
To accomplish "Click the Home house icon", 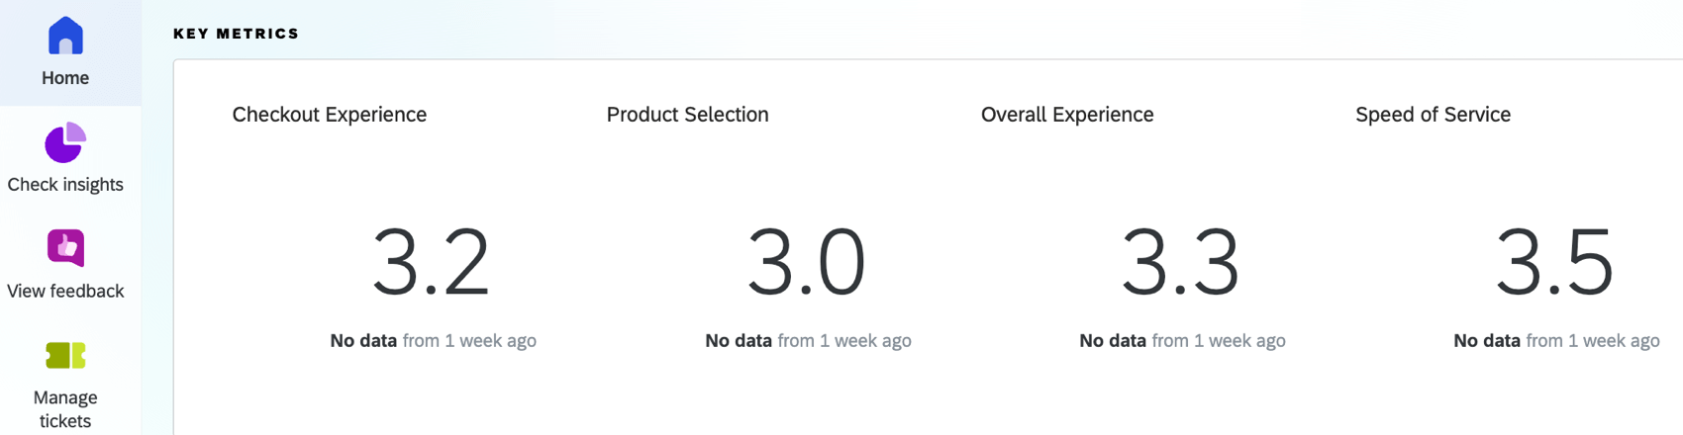I will (x=65, y=37).
